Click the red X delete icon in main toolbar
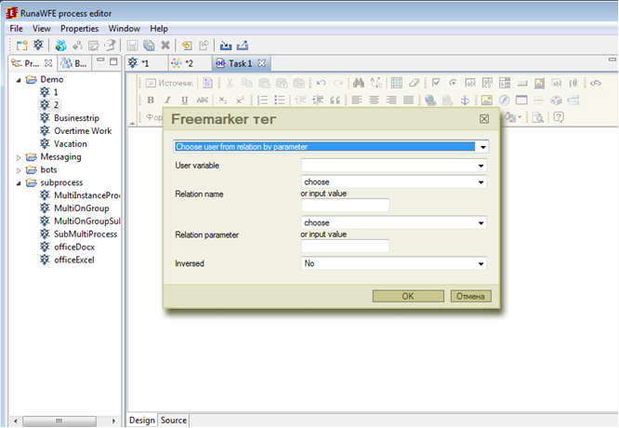Image resolution: width=619 pixels, height=428 pixels. [x=165, y=45]
